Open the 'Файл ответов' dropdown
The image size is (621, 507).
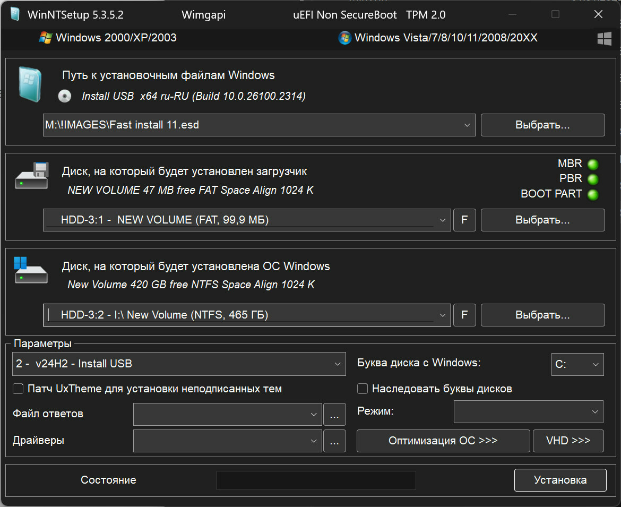[227, 414]
